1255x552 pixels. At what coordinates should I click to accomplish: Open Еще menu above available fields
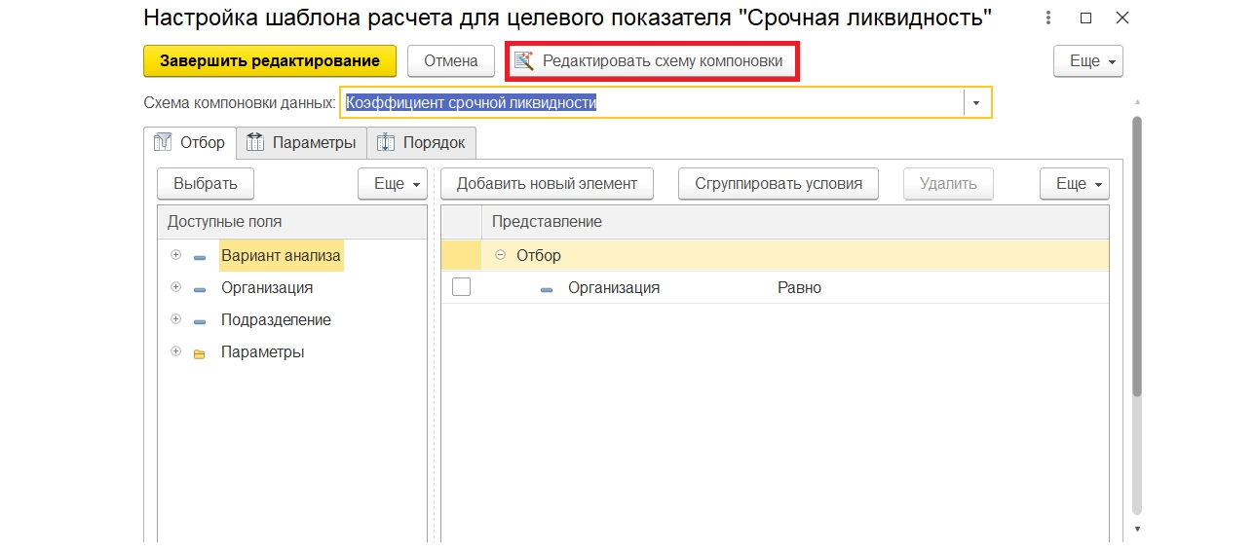(393, 183)
